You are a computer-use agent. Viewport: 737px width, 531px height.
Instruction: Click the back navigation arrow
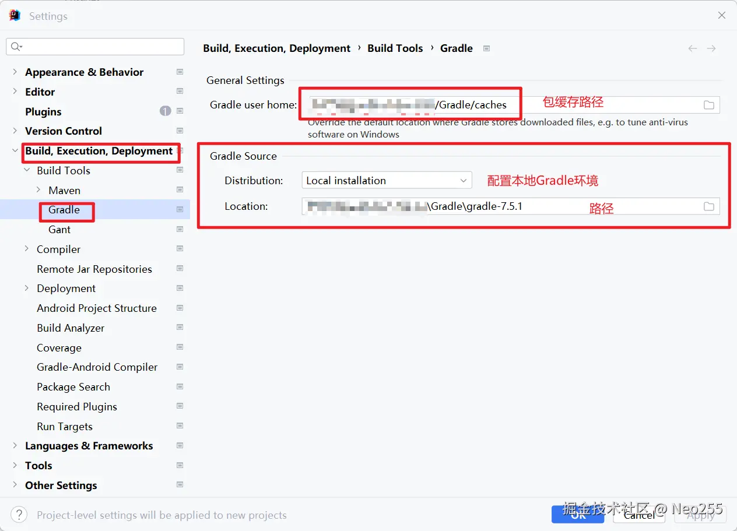coord(693,48)
